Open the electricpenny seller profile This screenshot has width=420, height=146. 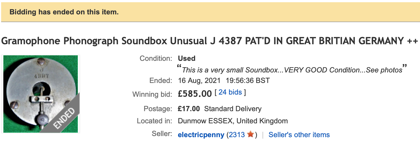[201, 135]
